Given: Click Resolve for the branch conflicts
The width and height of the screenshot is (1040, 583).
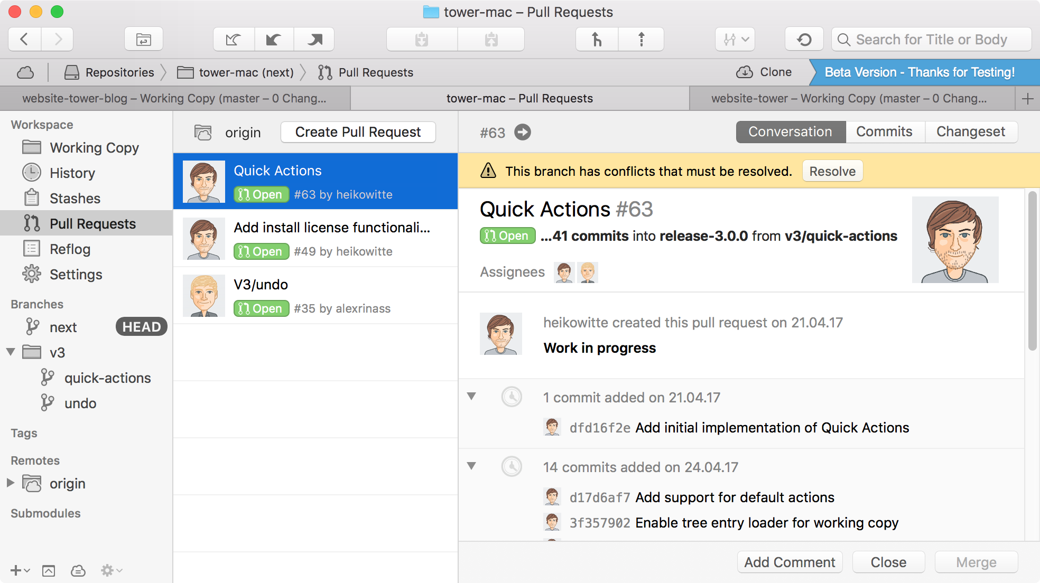Looking at the screenshot, I should [x=832, y=172].
